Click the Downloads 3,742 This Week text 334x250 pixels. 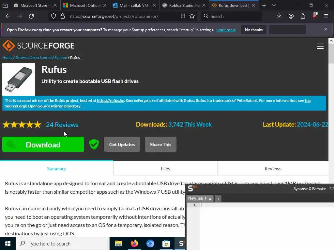tap(174, 125)
